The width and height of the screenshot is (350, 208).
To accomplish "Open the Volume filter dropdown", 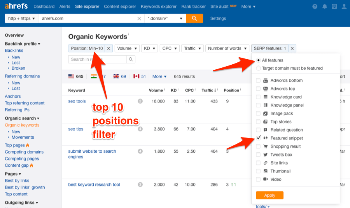I will pyautogui.click(x=127, y=48).
